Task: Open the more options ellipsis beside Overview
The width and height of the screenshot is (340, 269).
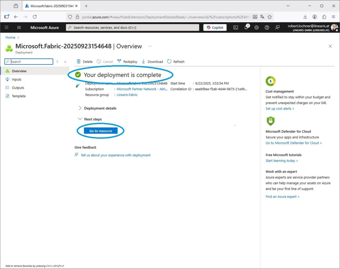Action: [150, 46]
